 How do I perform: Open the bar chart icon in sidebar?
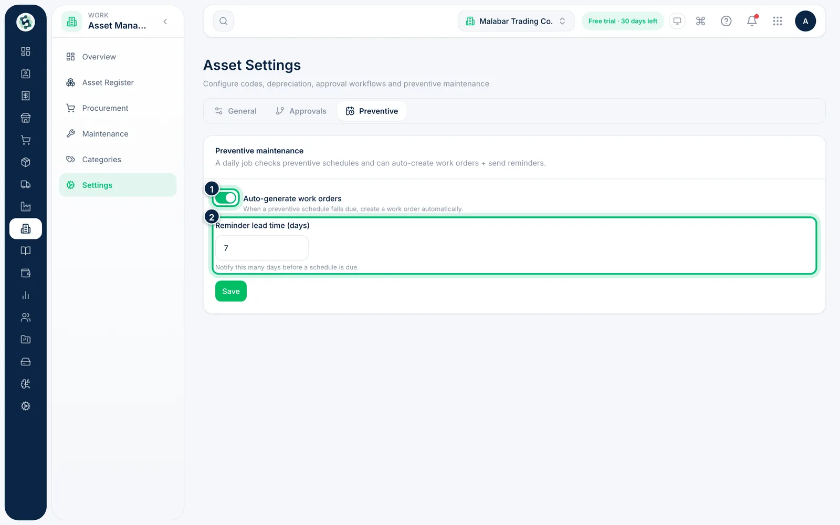tap(25, 296)
